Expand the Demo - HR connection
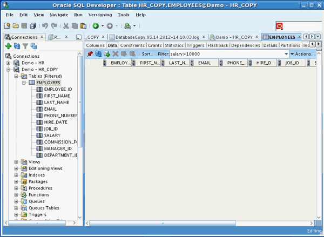Viewport: 324px width, 237px height. 8,63
